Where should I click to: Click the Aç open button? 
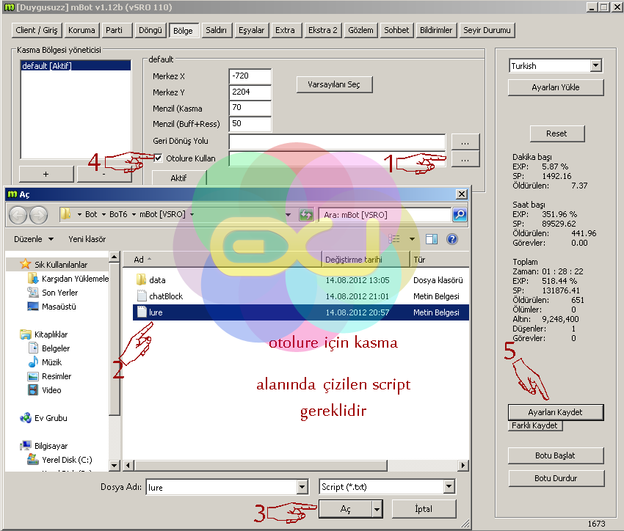click(x=346, y=509)
